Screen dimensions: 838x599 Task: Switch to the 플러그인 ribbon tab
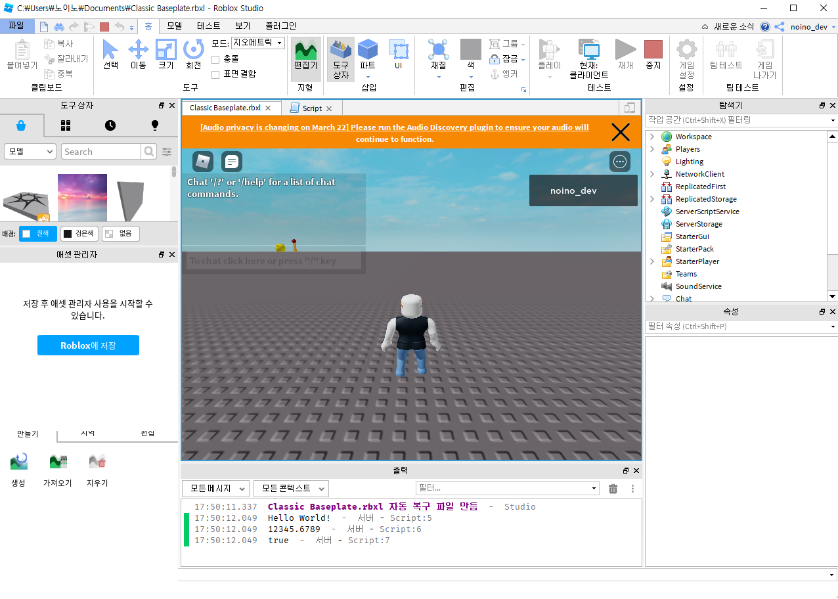(280, 26)
